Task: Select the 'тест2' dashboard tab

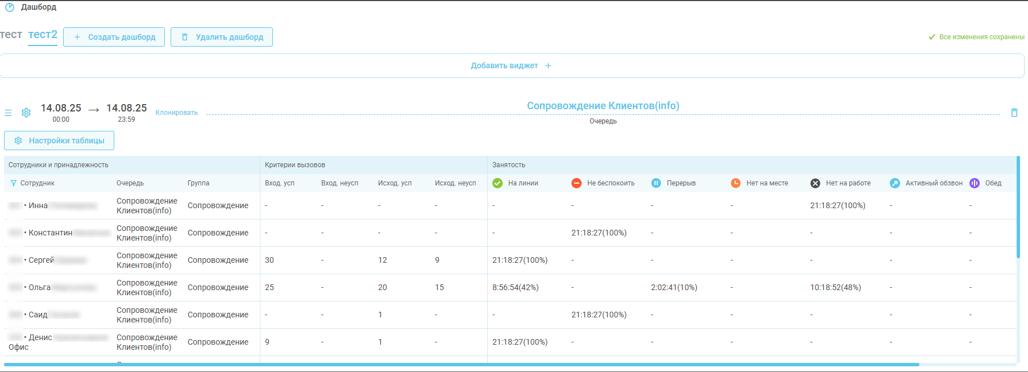Action: [x=43, y=35]
